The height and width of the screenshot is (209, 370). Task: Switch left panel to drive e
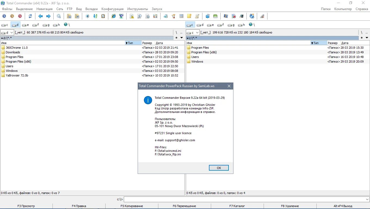[x=25, y=25]
